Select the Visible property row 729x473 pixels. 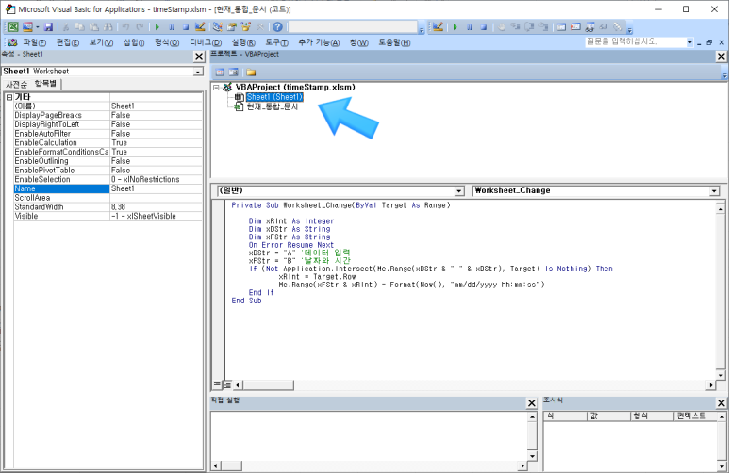point(108,216)
